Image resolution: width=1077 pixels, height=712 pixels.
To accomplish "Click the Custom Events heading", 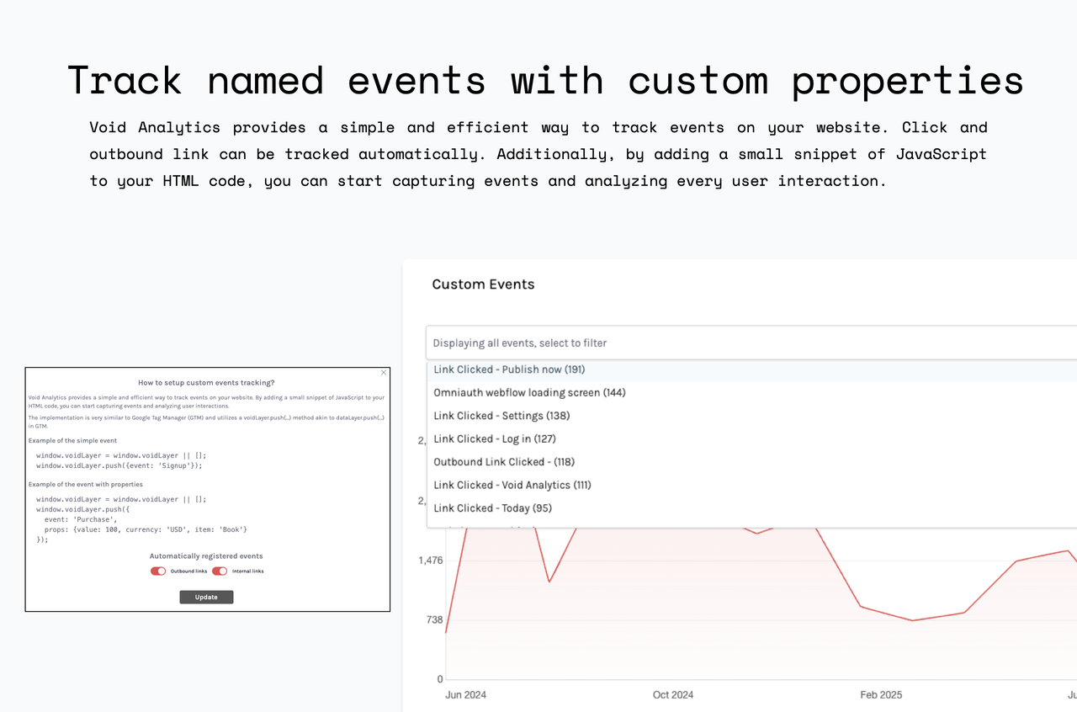I will click(483, 284).
